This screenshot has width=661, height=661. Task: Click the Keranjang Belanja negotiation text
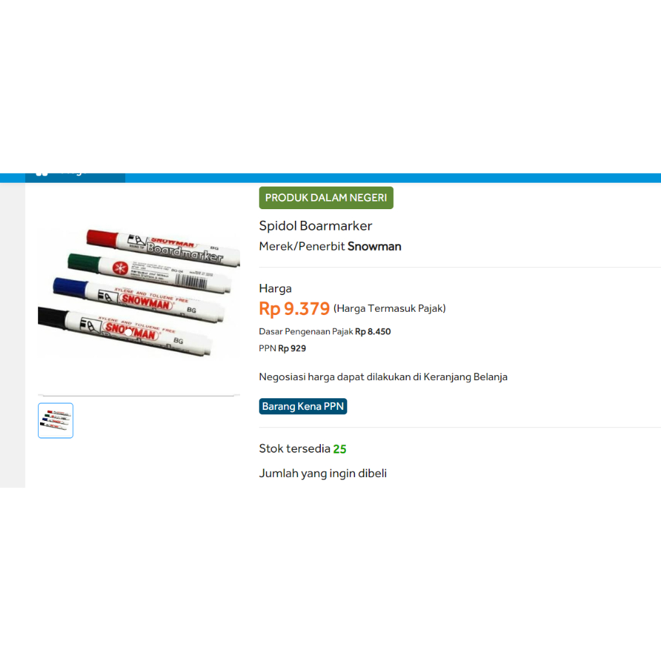click(465, 377)
